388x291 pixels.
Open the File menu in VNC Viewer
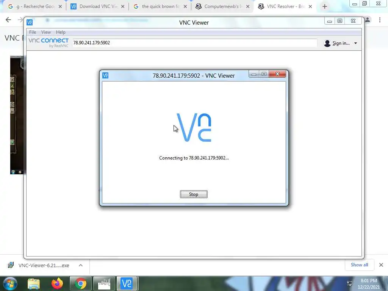[x=33, y=32]
